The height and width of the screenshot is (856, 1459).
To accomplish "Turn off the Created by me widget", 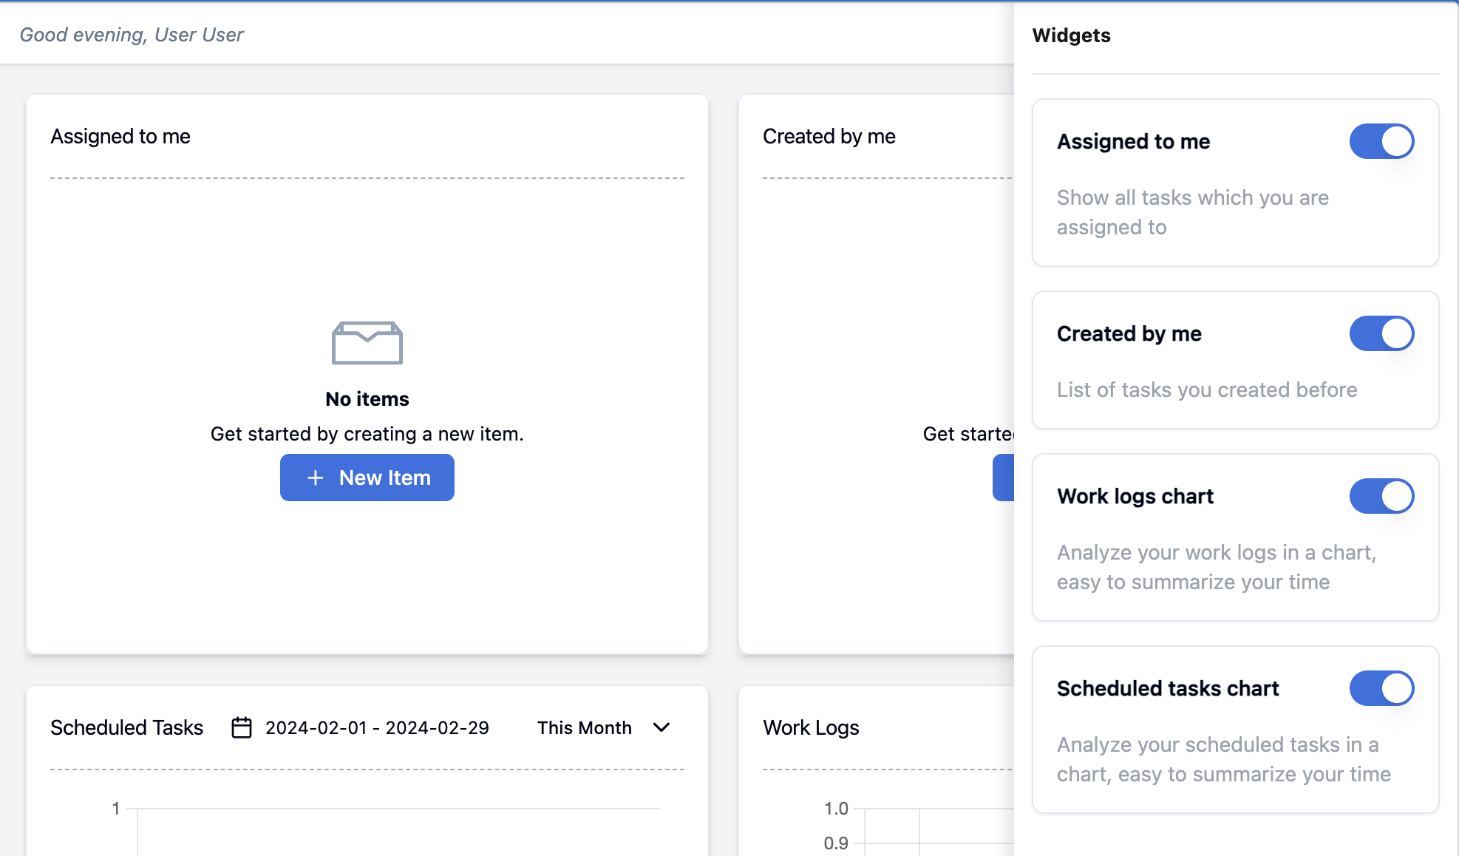I will [x=1381, y=333].
